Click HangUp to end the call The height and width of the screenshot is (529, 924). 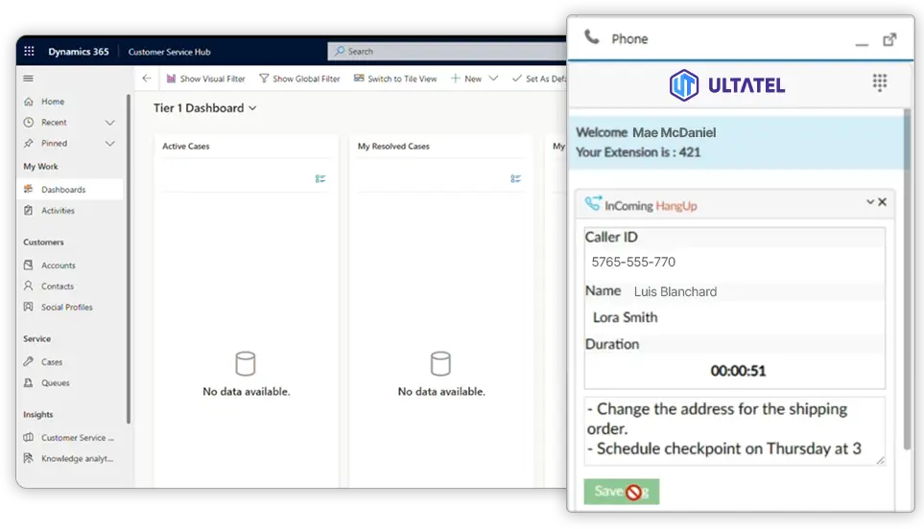pyautogui.click(x=675, y=205)
